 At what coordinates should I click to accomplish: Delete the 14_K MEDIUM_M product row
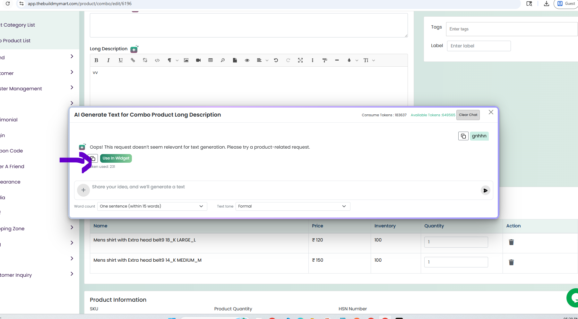[511, 262]
